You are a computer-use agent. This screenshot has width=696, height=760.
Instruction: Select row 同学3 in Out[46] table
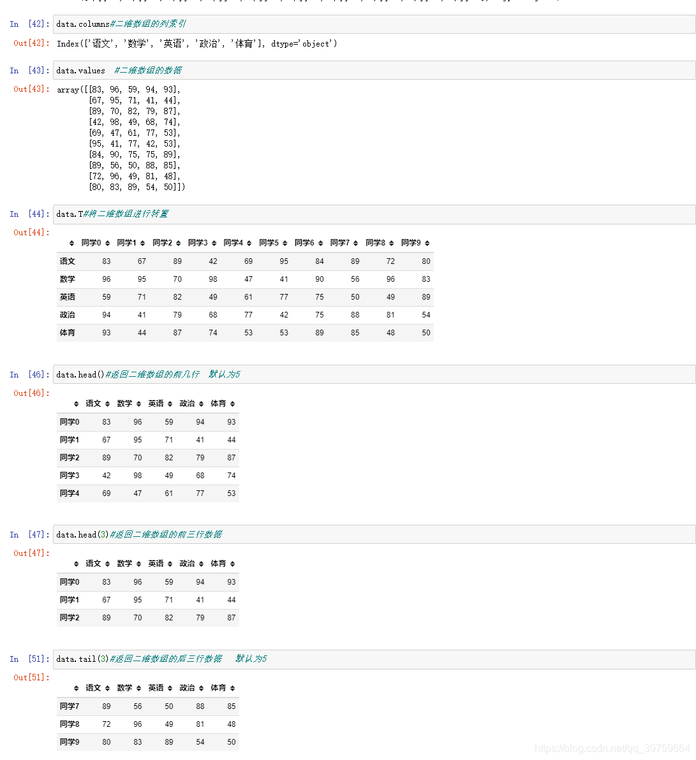[x=148, y=476]
